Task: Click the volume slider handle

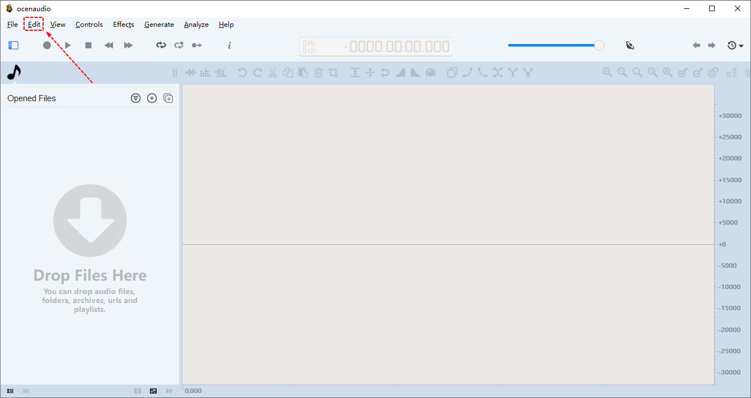Action: 599,45
